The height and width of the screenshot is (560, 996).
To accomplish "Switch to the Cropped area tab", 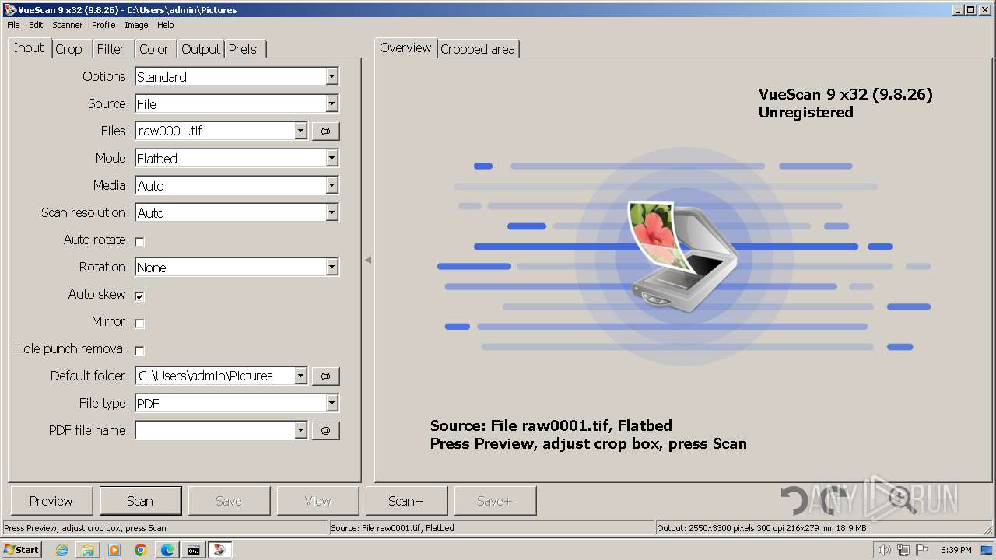I will [x=478, y=49].
